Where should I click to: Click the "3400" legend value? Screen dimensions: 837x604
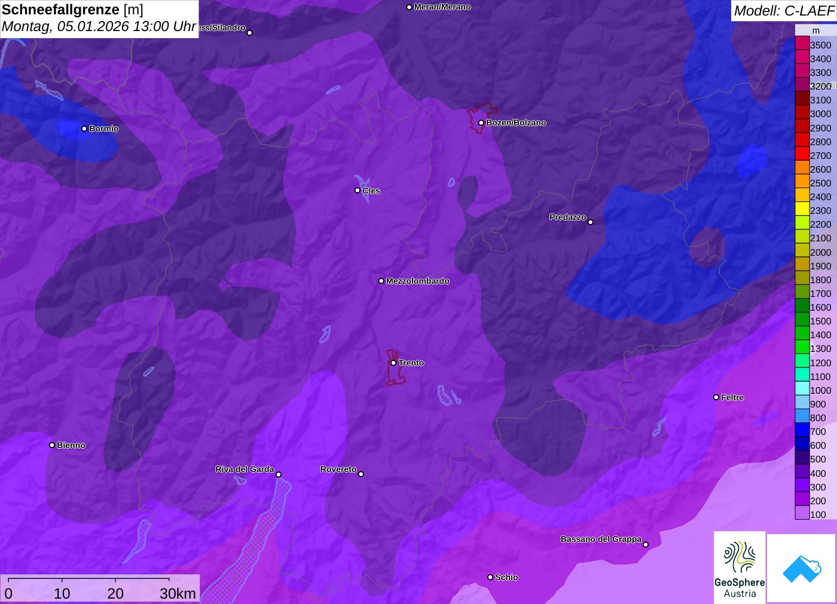[x=821, y=59]
